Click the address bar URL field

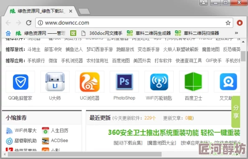coord(134,23)
